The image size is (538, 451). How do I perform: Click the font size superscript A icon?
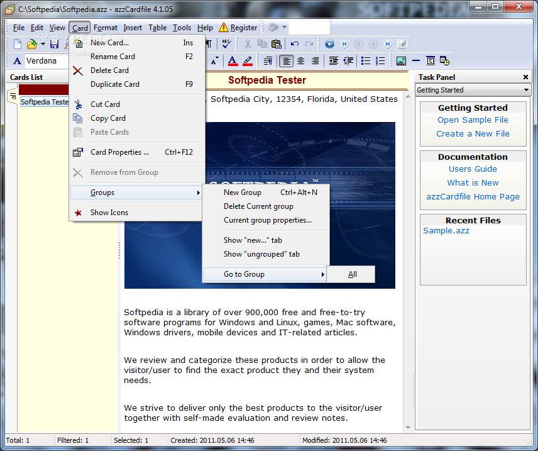(x=214, y=61)
